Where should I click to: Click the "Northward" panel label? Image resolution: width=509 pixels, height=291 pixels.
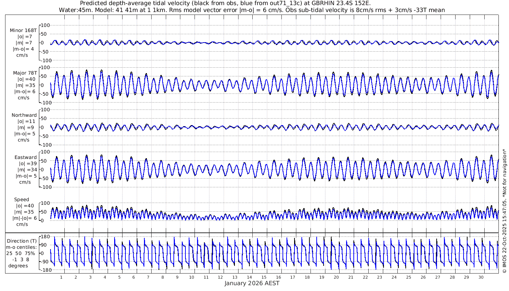point(24,115)
